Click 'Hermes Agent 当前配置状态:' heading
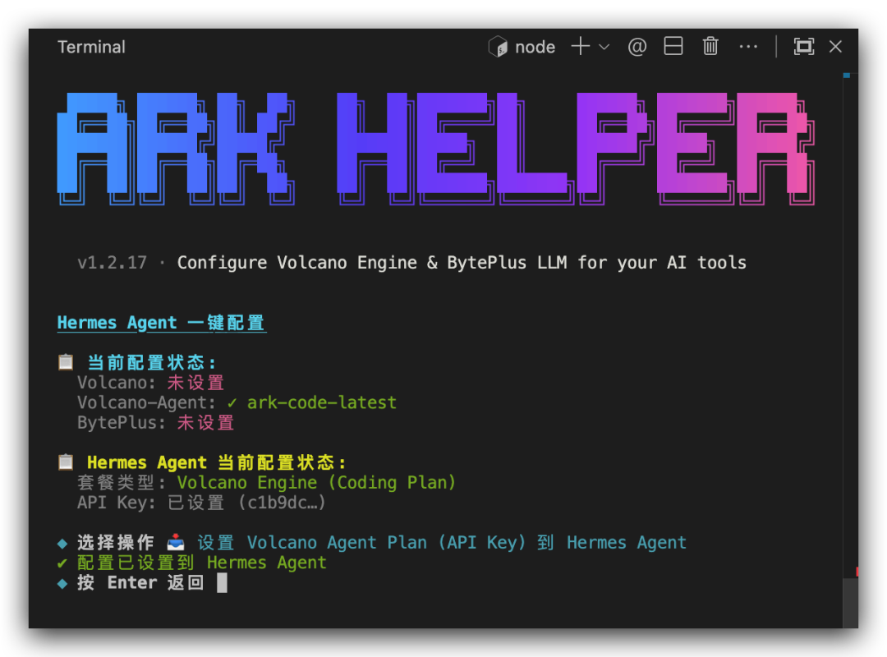The width and height of the screenshot is (887, 657). pyautogui.click(x=216, y=462)
